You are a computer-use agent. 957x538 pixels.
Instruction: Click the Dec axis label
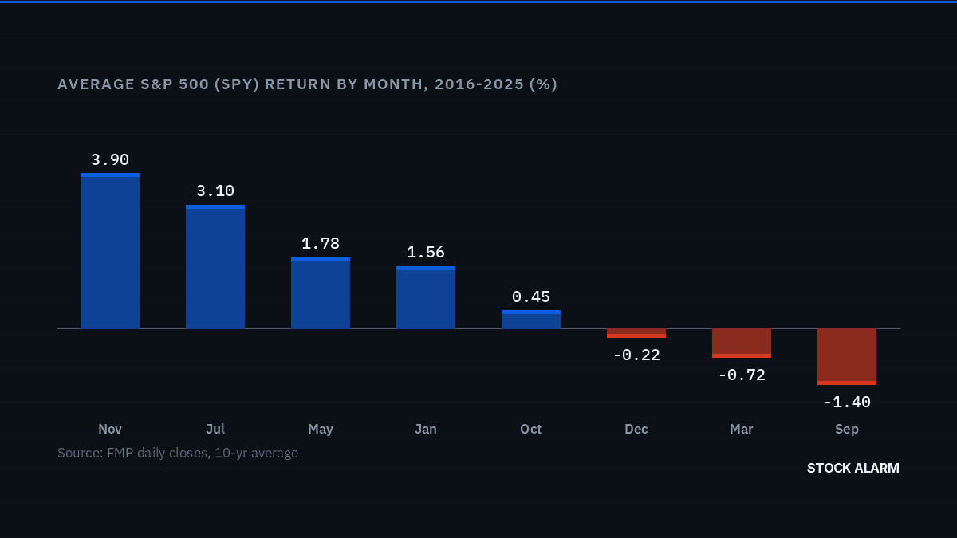click(636, 429)
